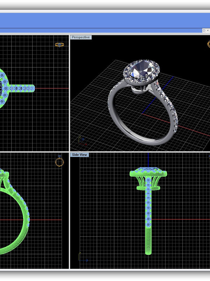Click toolbar scroll stepper at top right
Image resolution: width=210 pixels, height=281 pixels.
click(x=204, y=31)
